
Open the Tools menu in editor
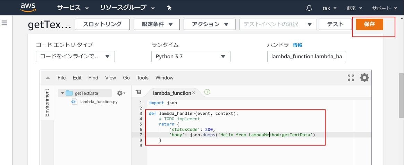[x=142, y=78]
